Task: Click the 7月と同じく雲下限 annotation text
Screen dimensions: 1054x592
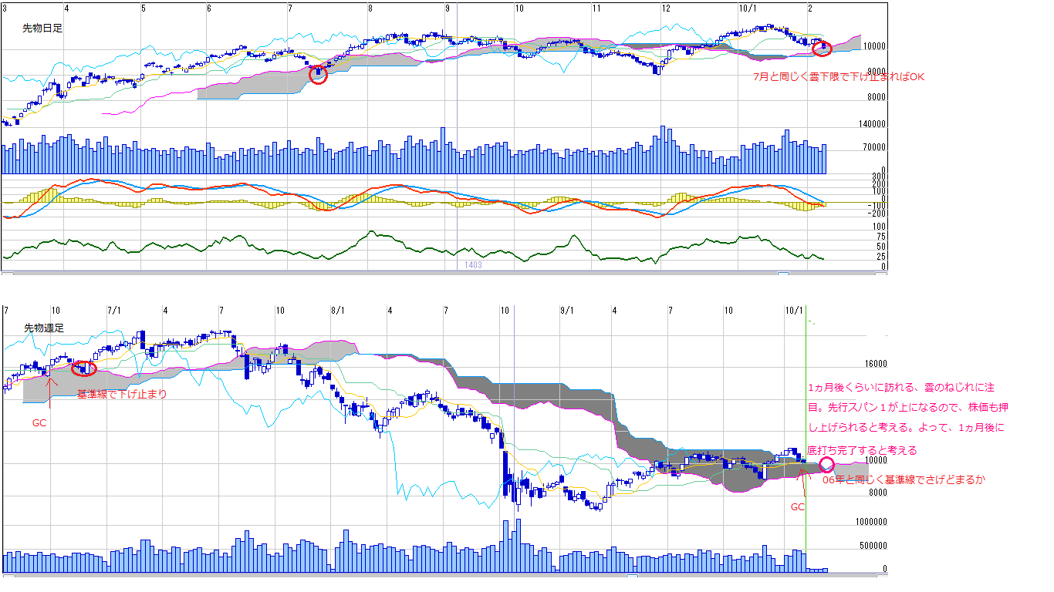Action: (838, 77)
